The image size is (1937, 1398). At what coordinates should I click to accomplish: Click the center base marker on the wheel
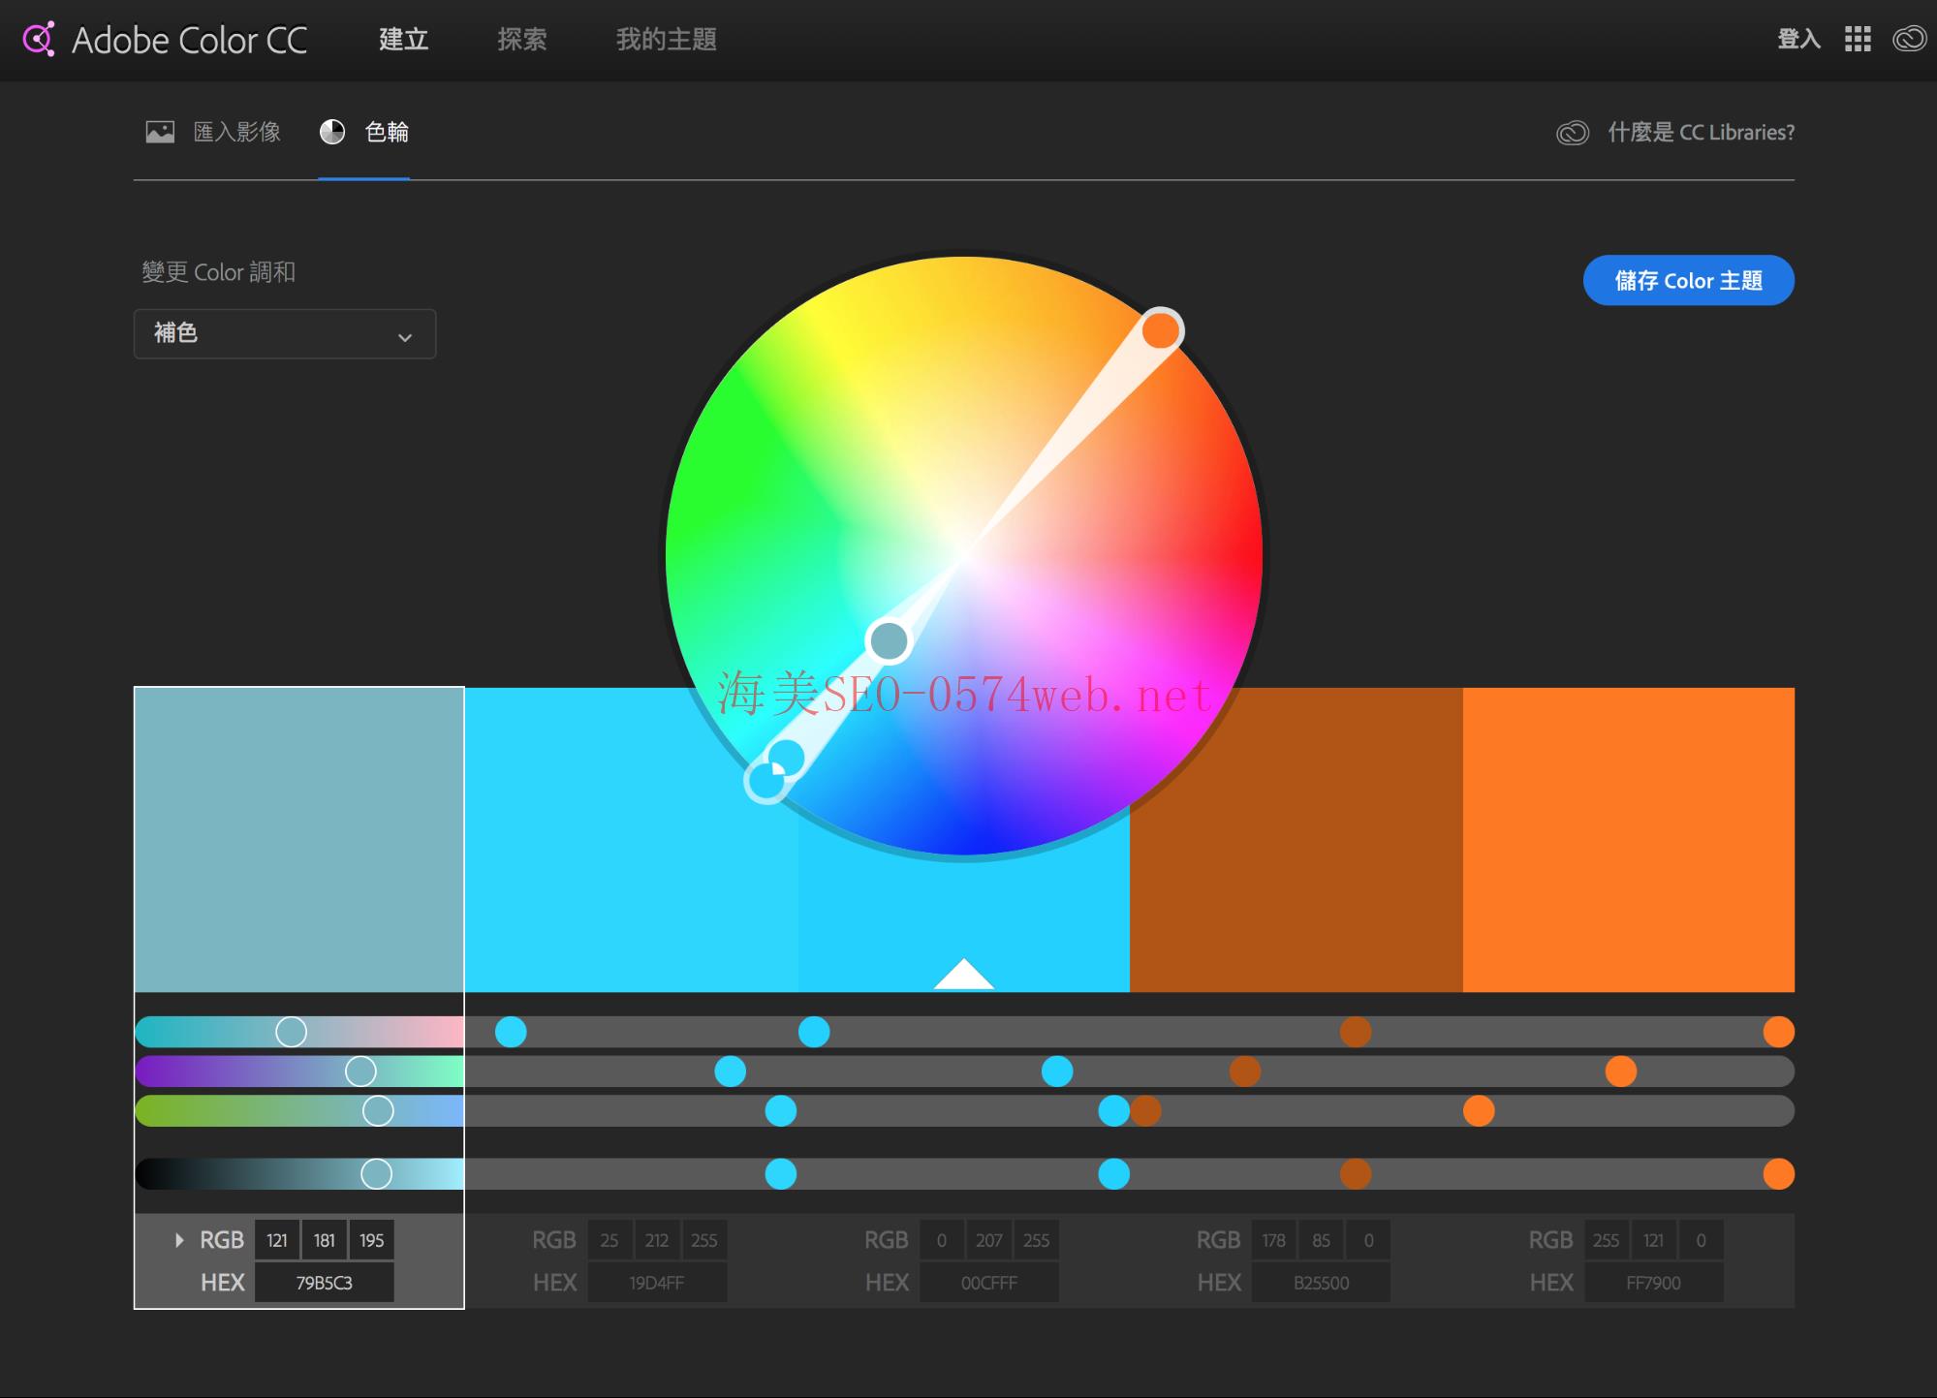(888, 640)
